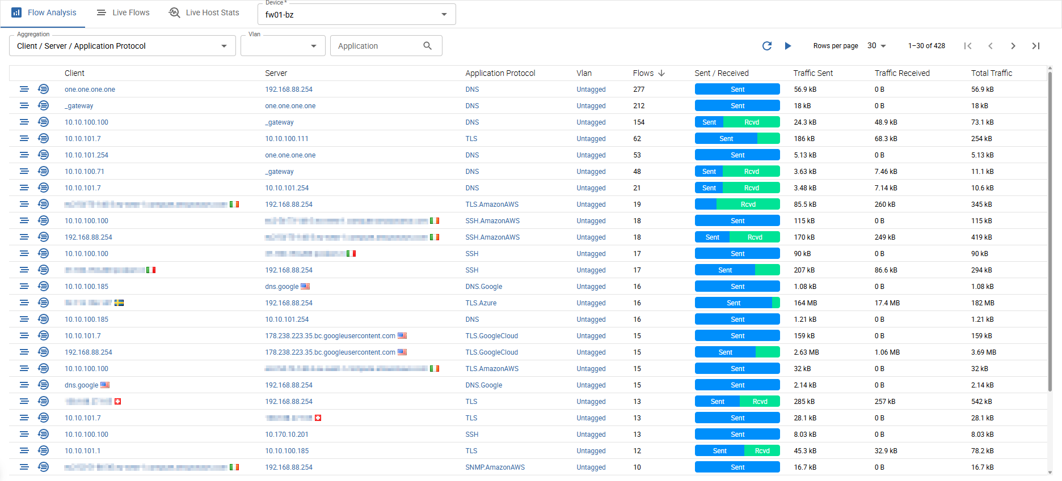Open the dns.google server link
The image size is (1062, 481).
281,287
